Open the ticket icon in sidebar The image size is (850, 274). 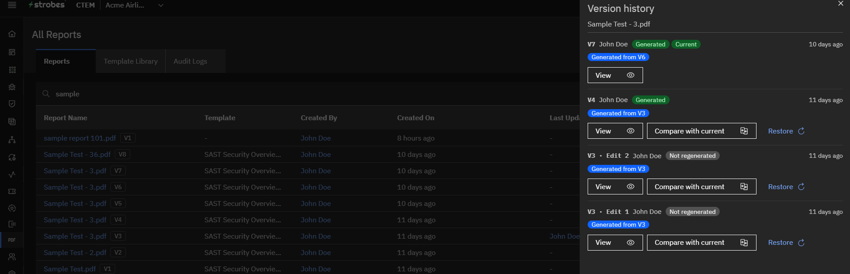click(x=12, y=191)
